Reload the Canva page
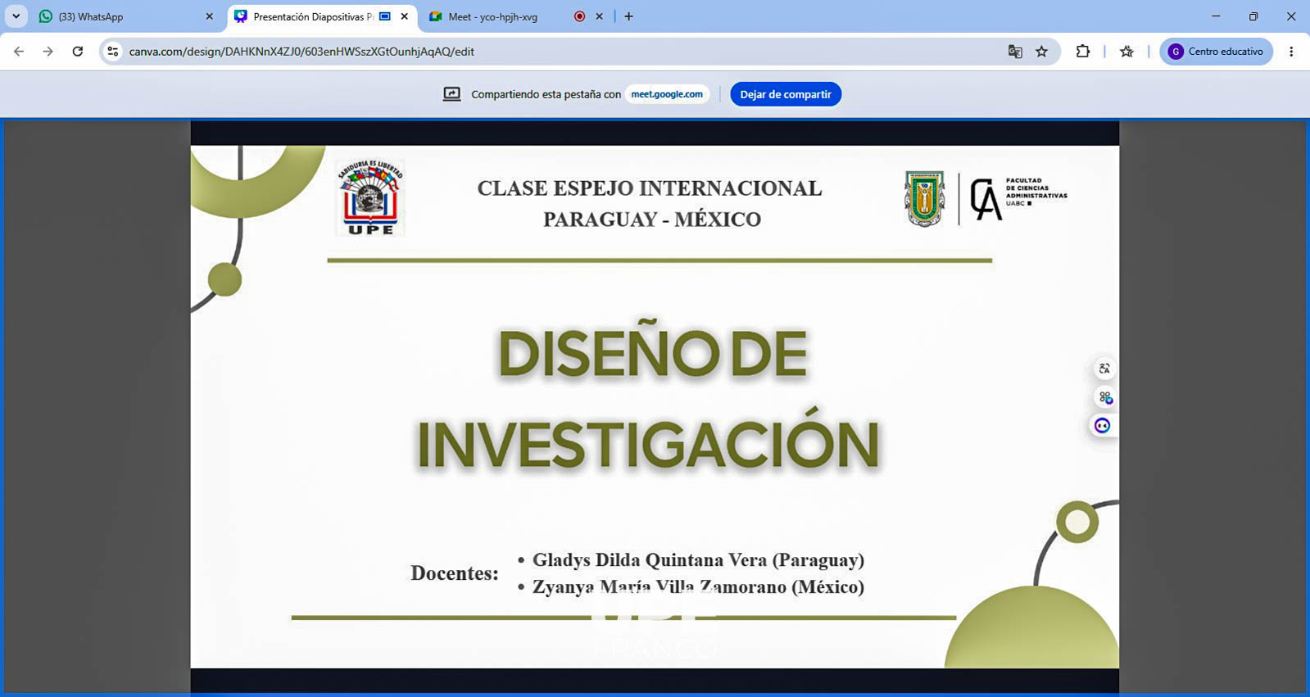The width and height of the screenshot is (1310, 697). pos(77,52)
